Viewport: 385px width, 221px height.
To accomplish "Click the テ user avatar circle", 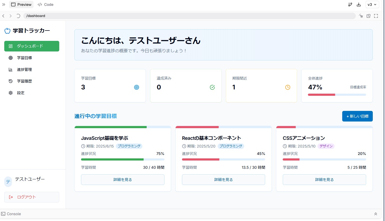I will pos(8,182).
